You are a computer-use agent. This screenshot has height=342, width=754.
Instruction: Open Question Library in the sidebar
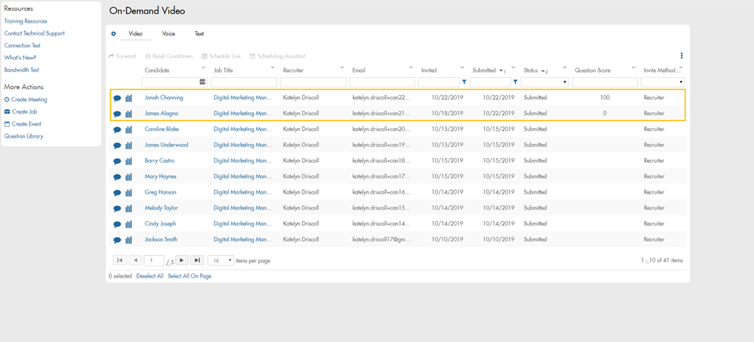23,136
